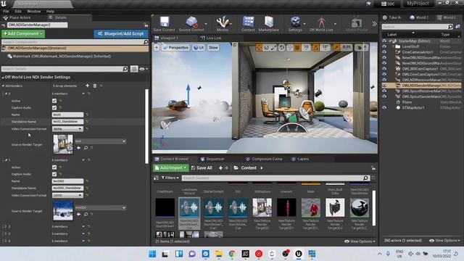This screenshot has width=464, height=261.
Task: Collapse the Off World Live NDI Sender Settings section
Action: click(3, 78)
